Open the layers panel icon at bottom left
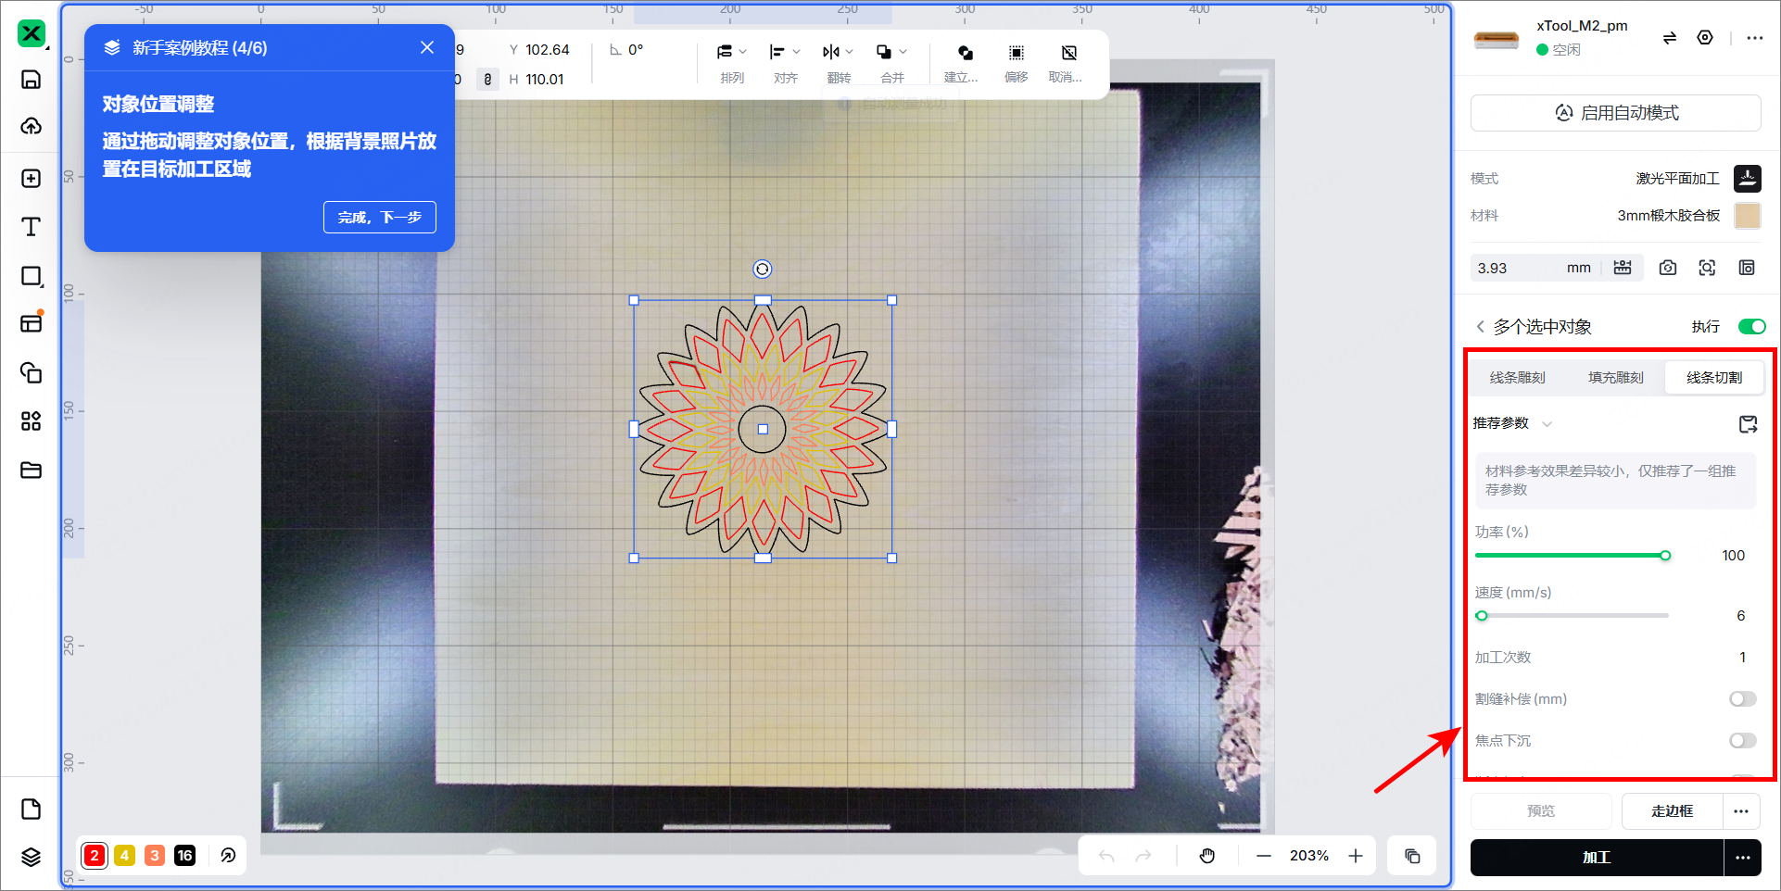This screenshot has width=1781, height=891. (31, 857)
